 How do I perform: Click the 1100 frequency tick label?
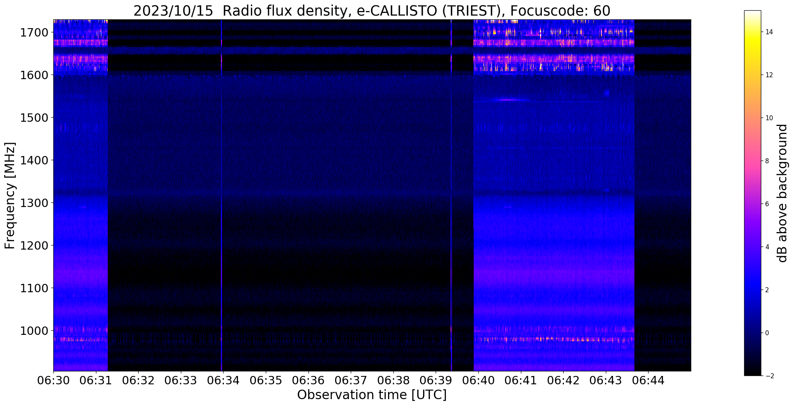point(34,288)
